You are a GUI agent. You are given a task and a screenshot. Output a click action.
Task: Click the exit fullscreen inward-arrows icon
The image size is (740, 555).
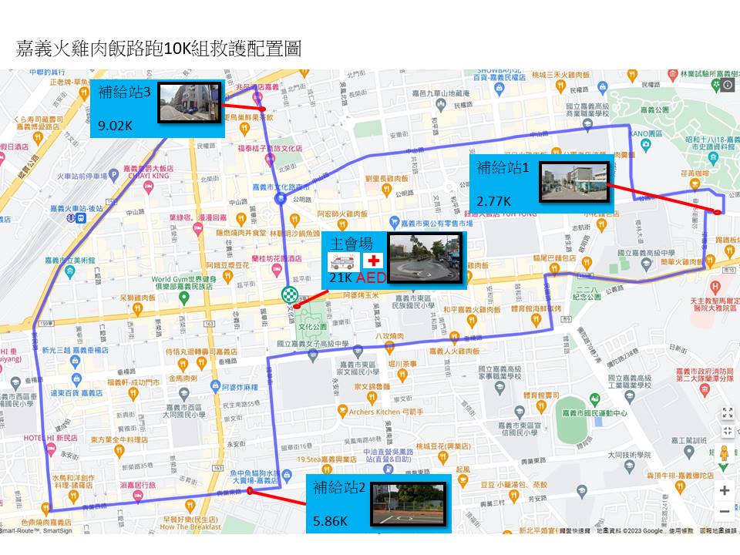727,431
